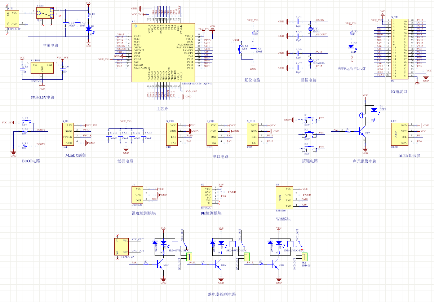Image resolution: width=434 pixels, height=302 pixels.
Task: Select the STM32F103C8T6 main chip symbol
Action: click(163, 53)
